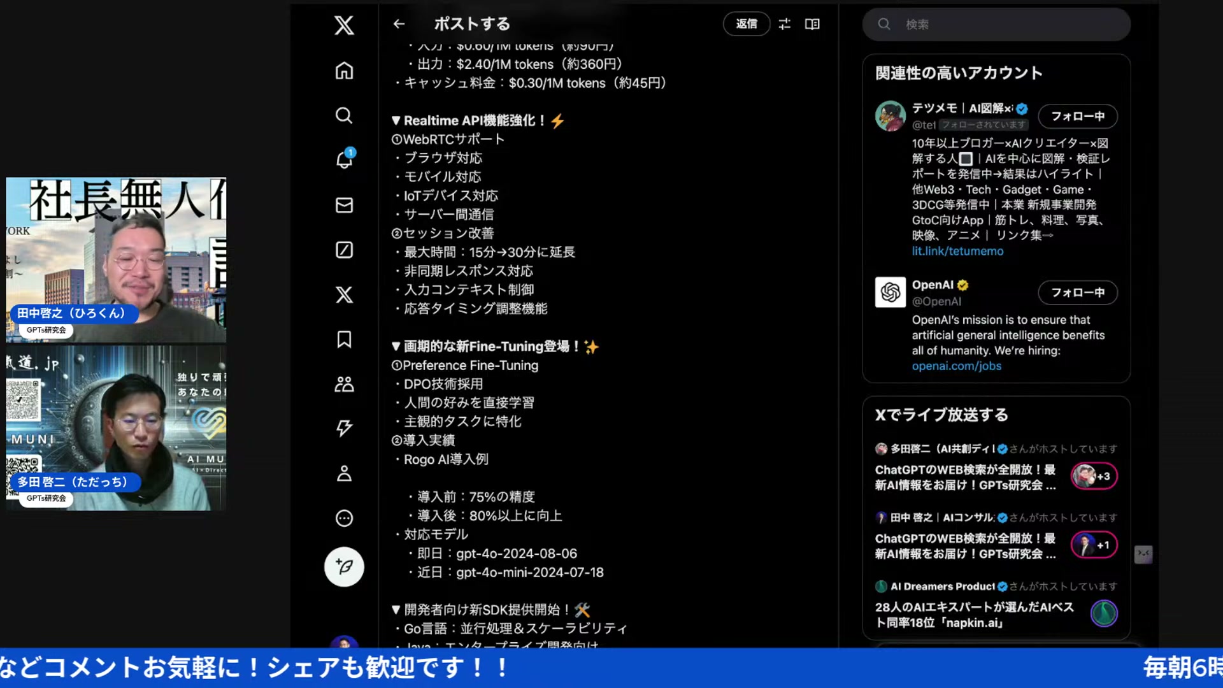Click the +1 listener avatars badge

(x=1094, y=545)
